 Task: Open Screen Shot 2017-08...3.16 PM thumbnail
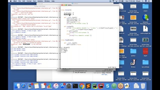click(133, 29)
